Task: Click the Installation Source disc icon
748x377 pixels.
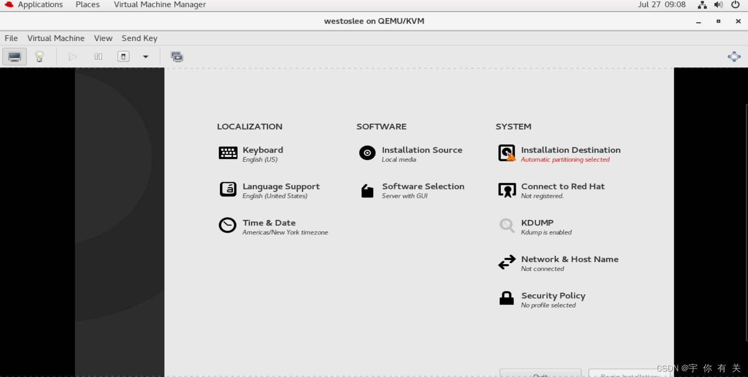Action: coord(367,153)
